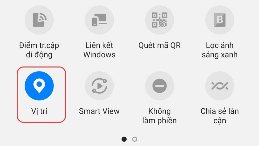Viewport: 259px width, 146px height.
Task: Tap the Quét mã QR text label
Action: point(159,45)
